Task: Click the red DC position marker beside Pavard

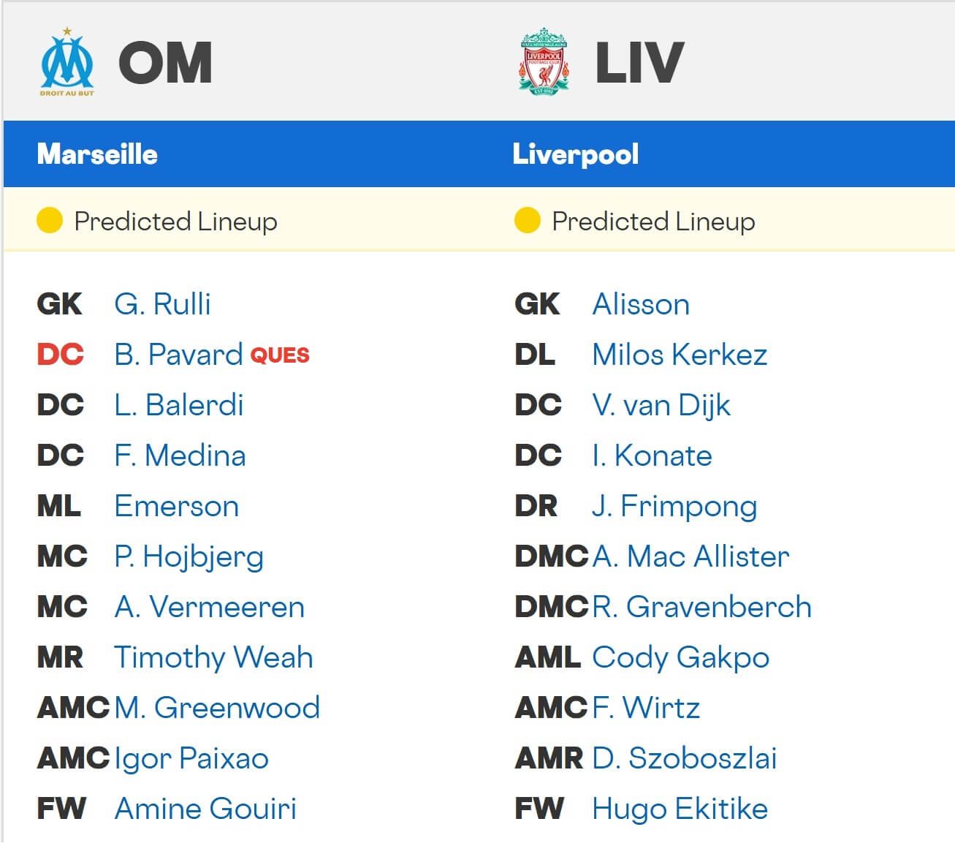Action: point(60,355)
